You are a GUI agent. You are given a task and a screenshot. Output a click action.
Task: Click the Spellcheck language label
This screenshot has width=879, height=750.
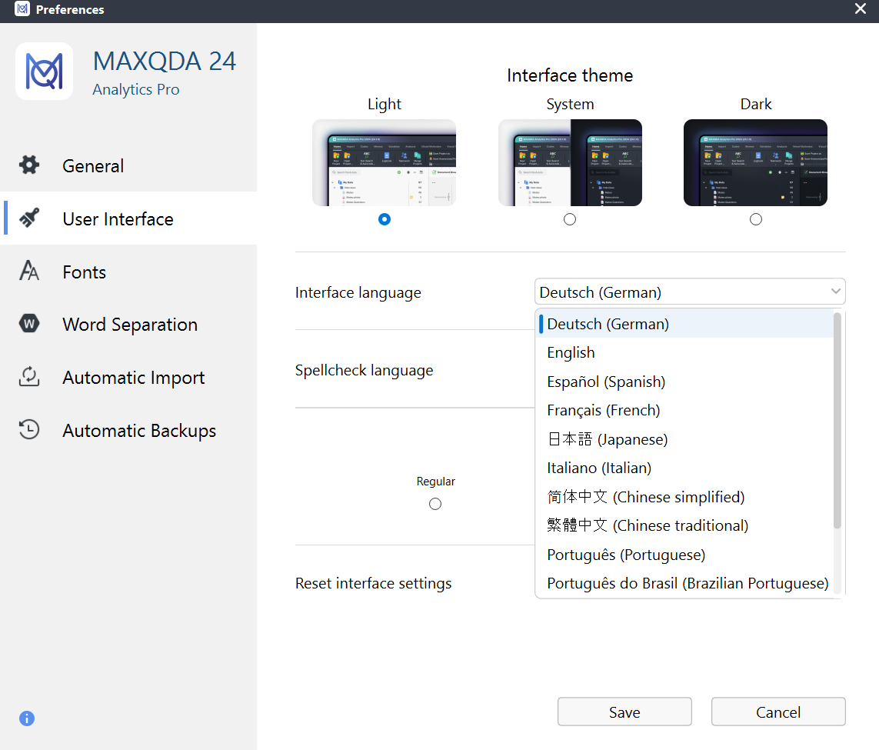pyautogui.click(x=365, y=371)
